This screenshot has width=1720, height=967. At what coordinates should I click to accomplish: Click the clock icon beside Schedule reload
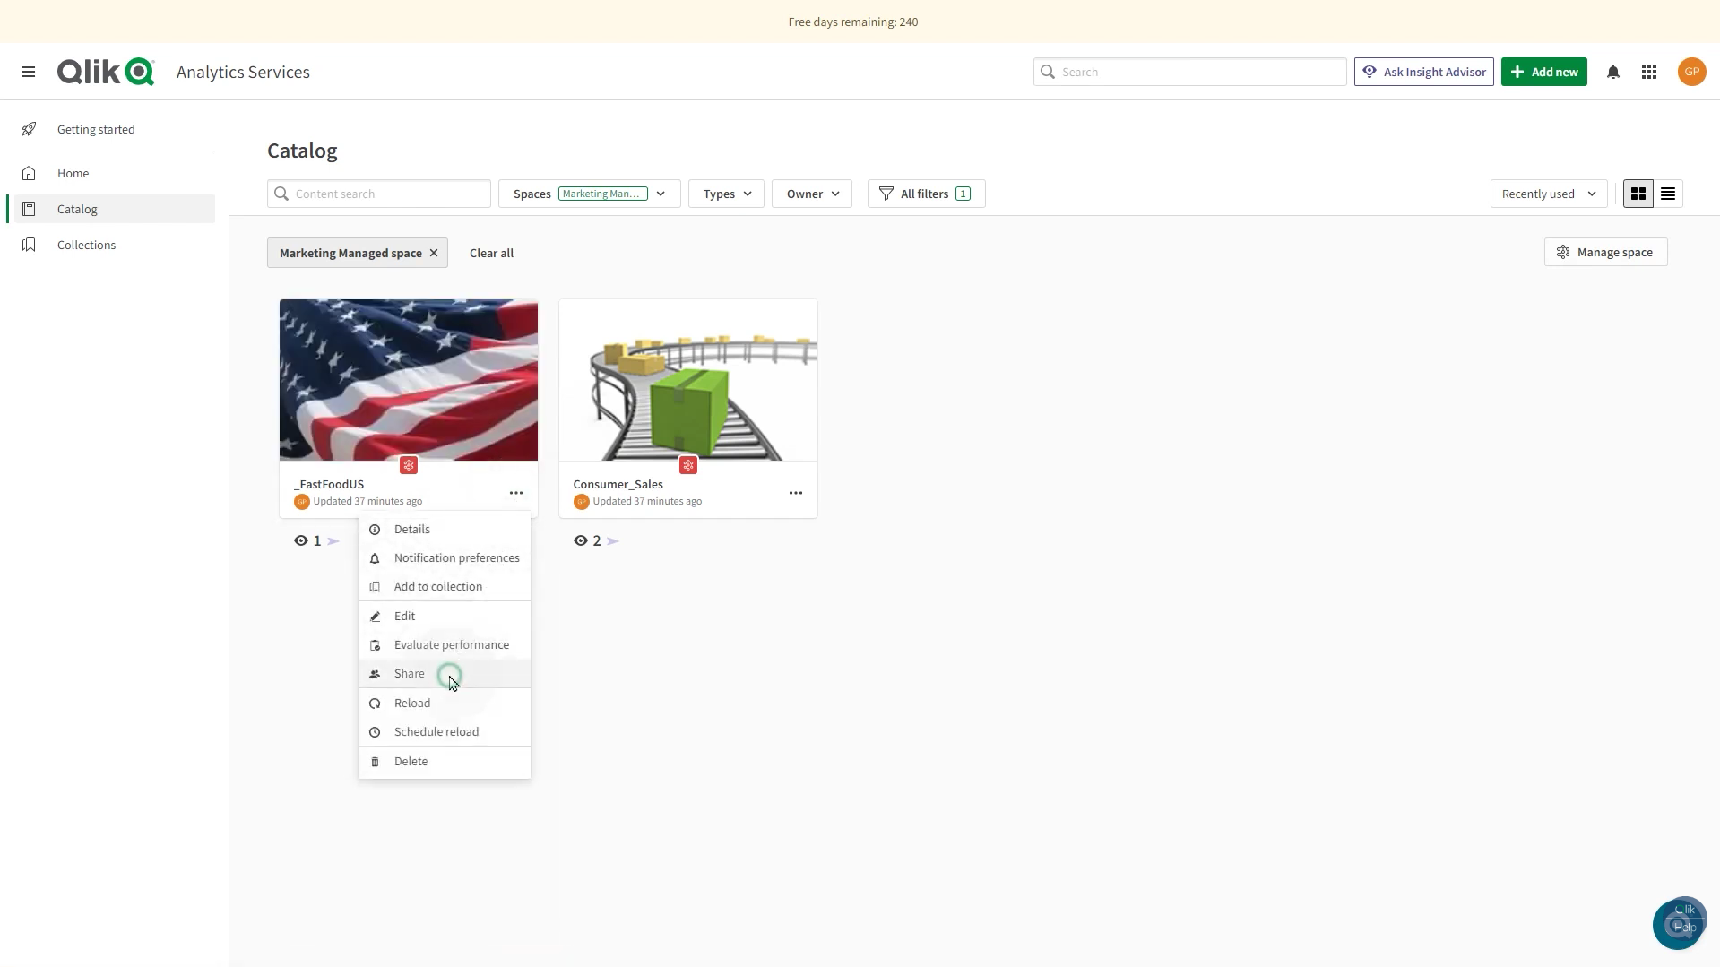(375, 732)
